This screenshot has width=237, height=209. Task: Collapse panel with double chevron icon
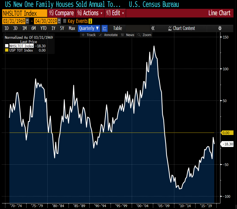coord(153,28)
